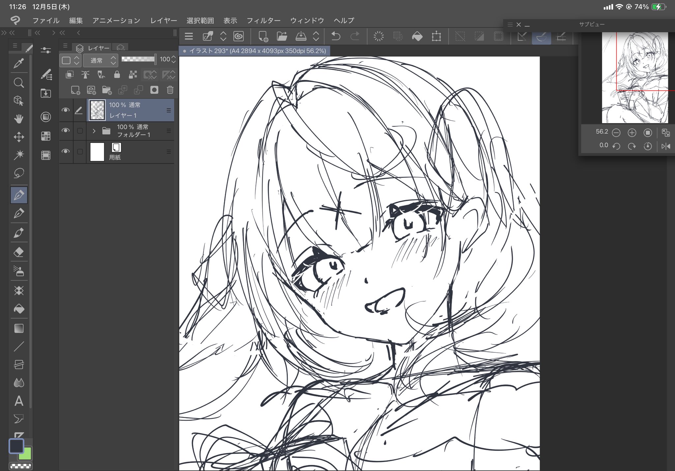Select the Eraser tool
Image resolution: width=675 pixels, height=471 pixels.
(19, 252)
